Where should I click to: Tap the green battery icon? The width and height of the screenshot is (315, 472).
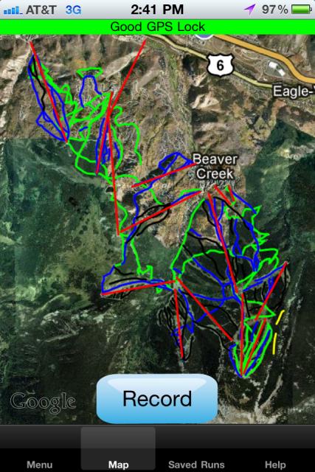coord(301,10)
